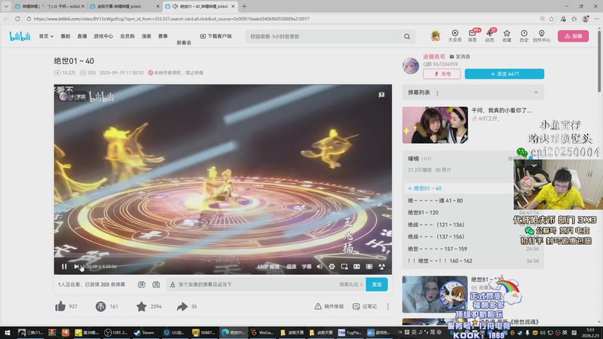Click 充电 charge button
603x339 pixels.
(442, 74)
